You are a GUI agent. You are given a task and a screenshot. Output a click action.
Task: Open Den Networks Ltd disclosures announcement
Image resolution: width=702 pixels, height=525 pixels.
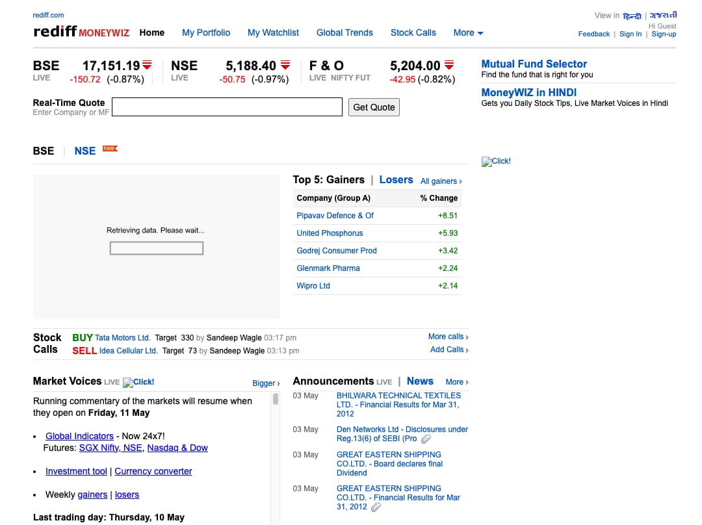(402, 433)
